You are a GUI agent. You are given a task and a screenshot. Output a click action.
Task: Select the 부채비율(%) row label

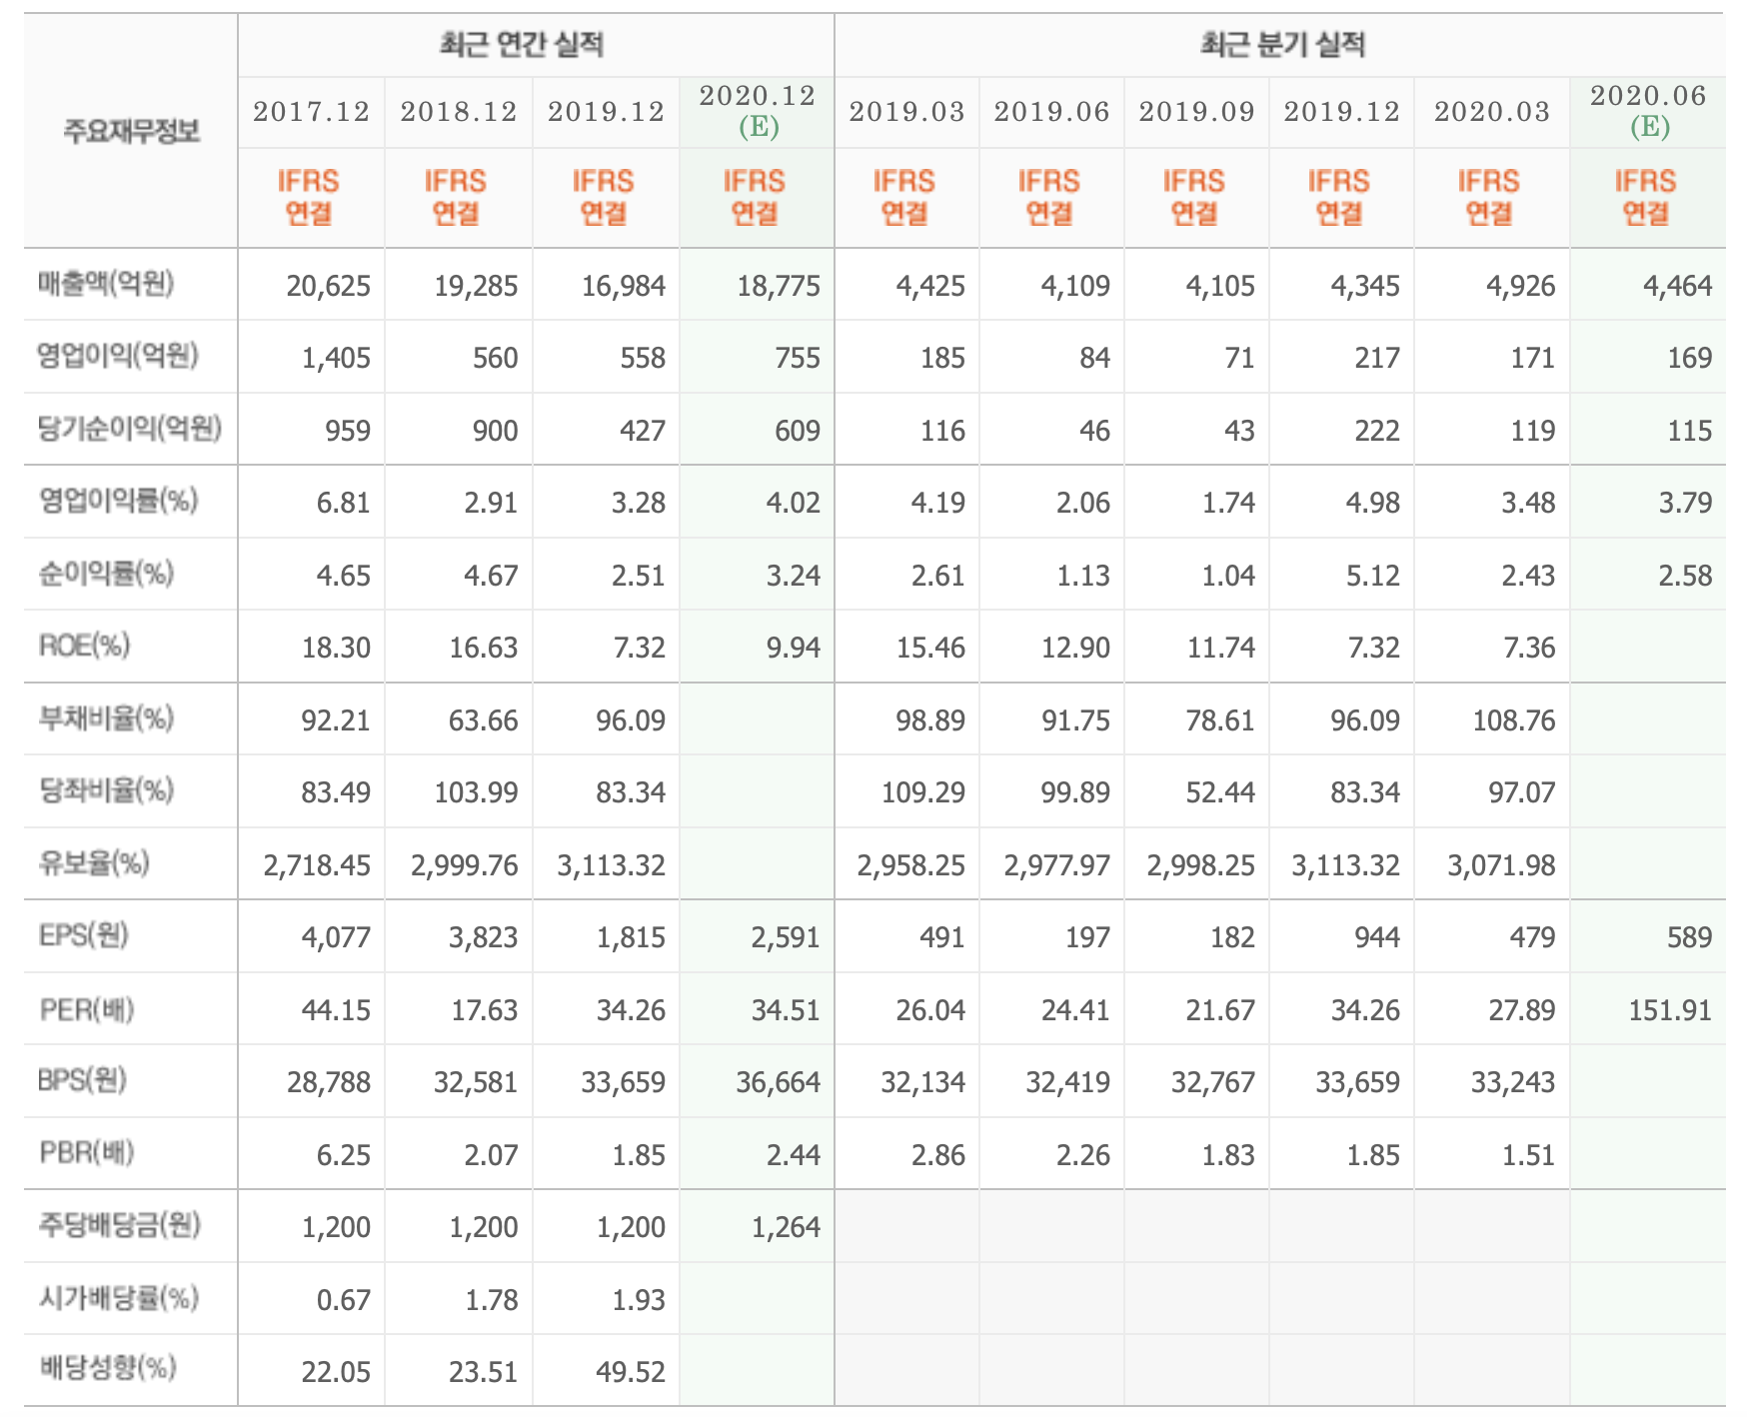pyautogui.click(x=106, y=718)
